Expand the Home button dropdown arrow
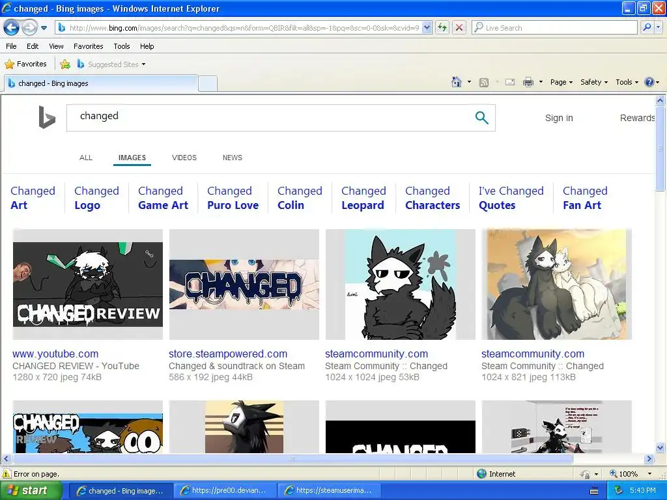This screenshot has width=667, height=500. (469, 82)
